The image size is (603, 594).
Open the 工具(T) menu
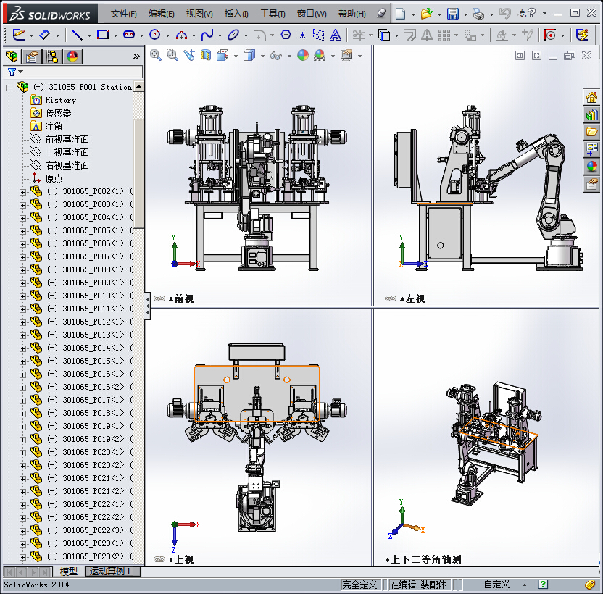(x=274, y=14)
